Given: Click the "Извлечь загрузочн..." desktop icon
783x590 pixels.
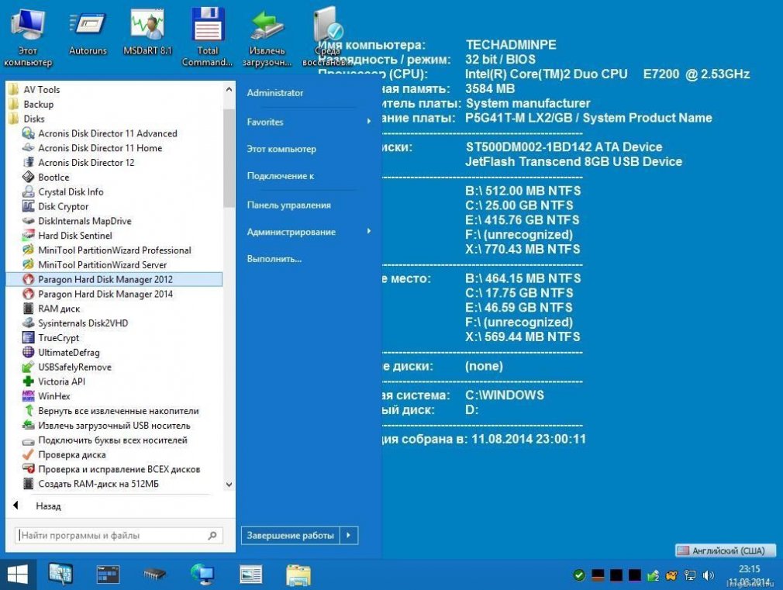Looking at the screenshot, I should click(x=267, y=38).
